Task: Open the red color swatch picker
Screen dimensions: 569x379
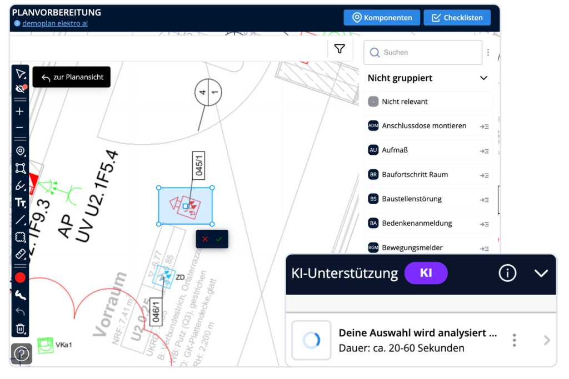Action: click(x=21, y=277)
